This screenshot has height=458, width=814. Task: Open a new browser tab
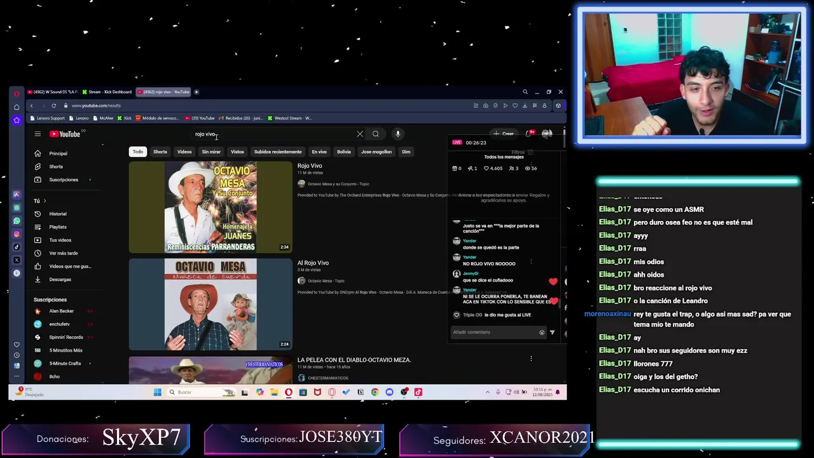(197, 92)
